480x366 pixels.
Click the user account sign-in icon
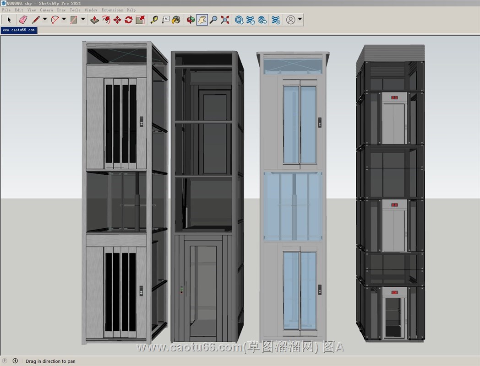pos(290,20)
